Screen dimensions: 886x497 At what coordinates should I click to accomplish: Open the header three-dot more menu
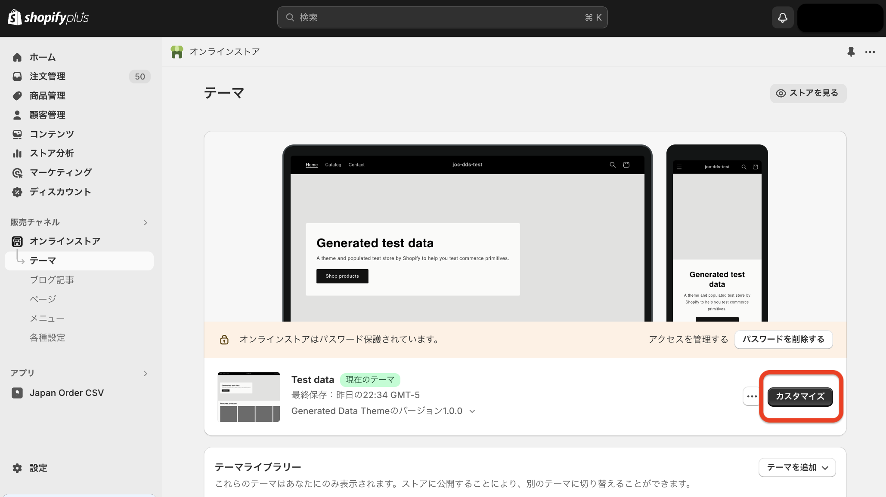pos(870,52)
